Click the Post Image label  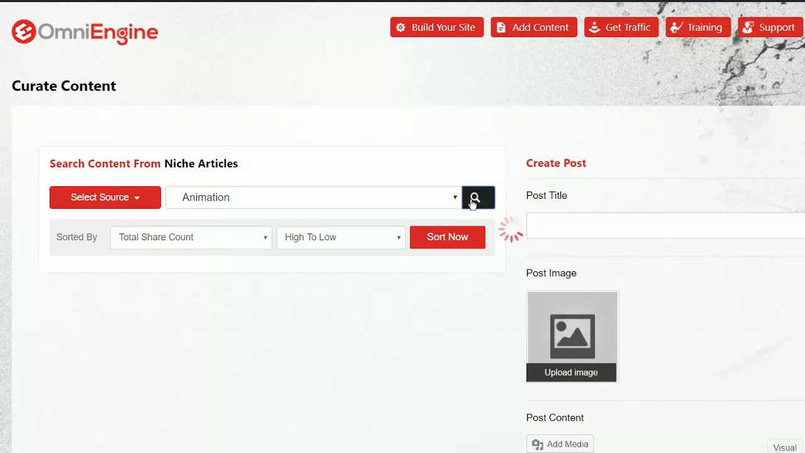[551, 273]
